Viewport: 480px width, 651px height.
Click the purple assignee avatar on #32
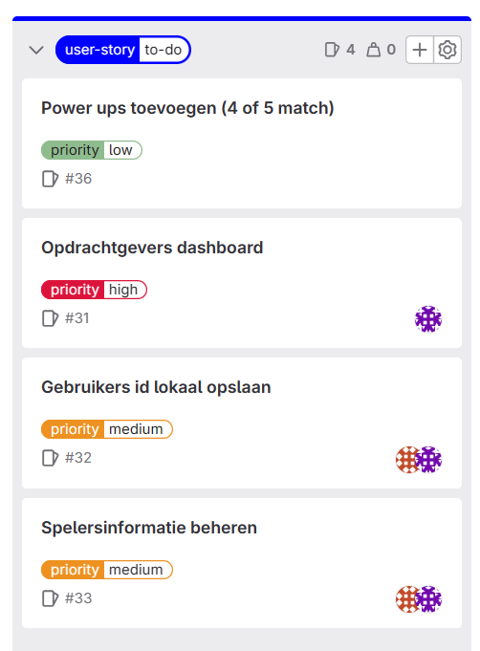pos(429,460)
